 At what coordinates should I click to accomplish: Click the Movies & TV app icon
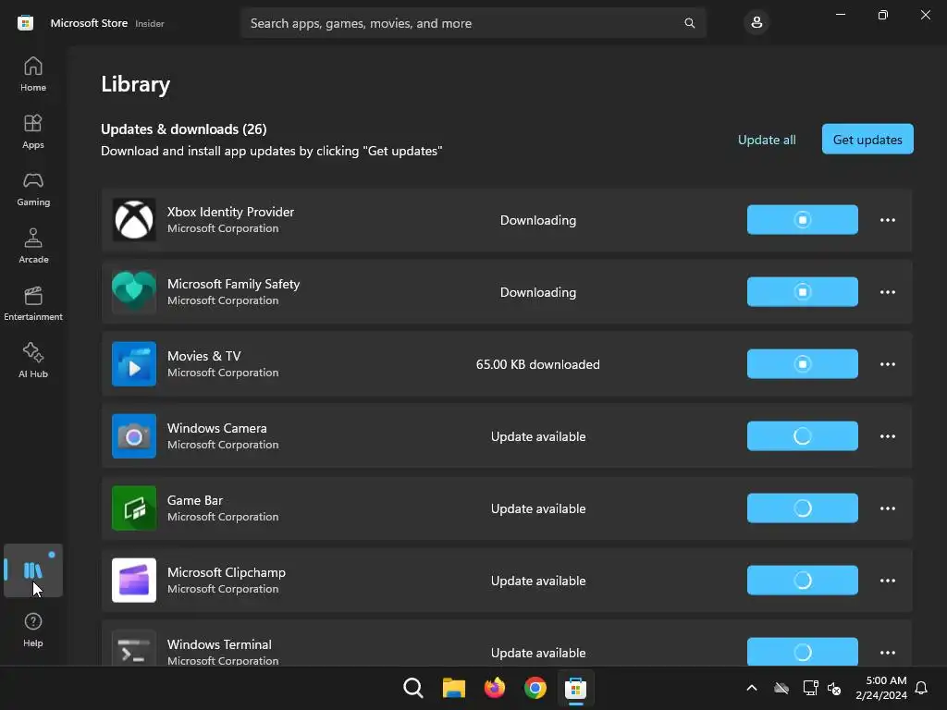pos(134,364)
